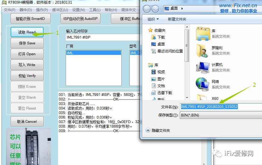Click the Back arrow in save dialog
The width and height of the screenshot is (262, 165).
point(147,9)
